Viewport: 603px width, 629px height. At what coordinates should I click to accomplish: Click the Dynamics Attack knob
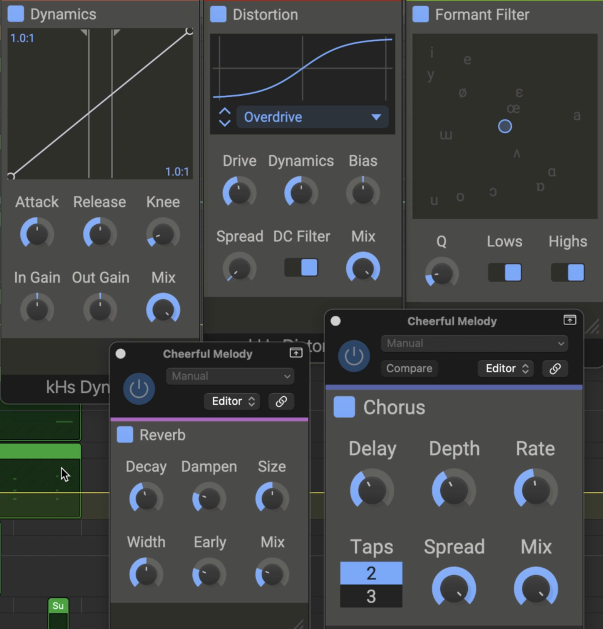tap(37, 233)
